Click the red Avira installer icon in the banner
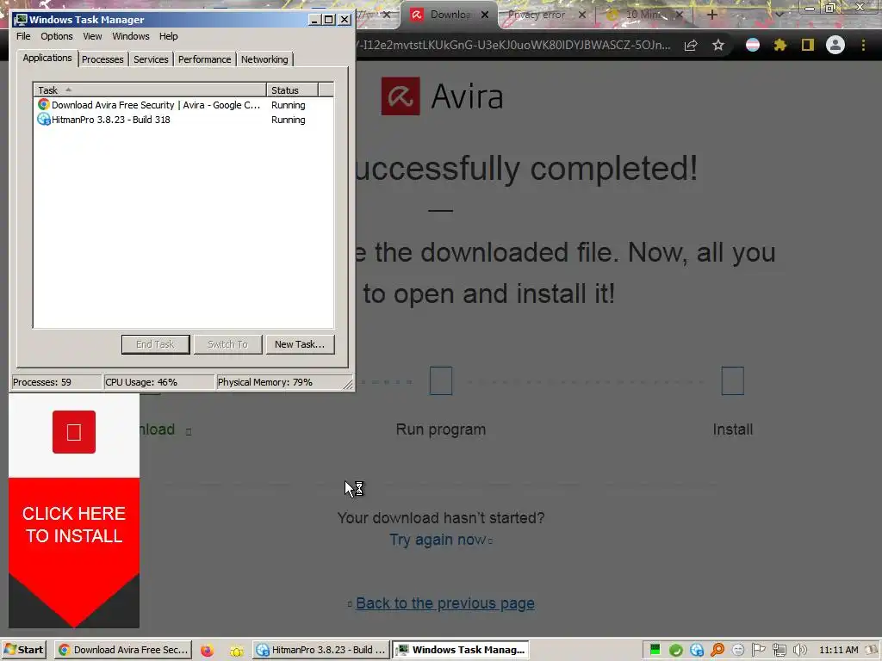 pyautogui.click(x=74, y=432)
